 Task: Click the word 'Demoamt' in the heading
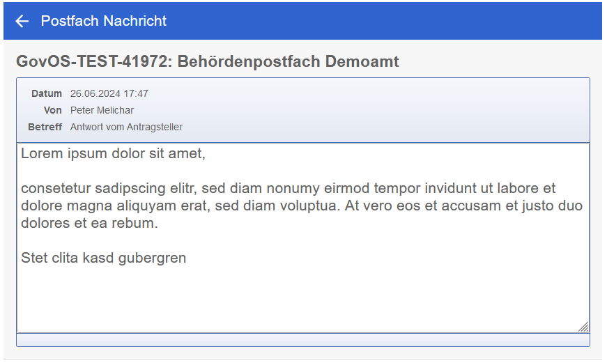(x=366, y=61)
